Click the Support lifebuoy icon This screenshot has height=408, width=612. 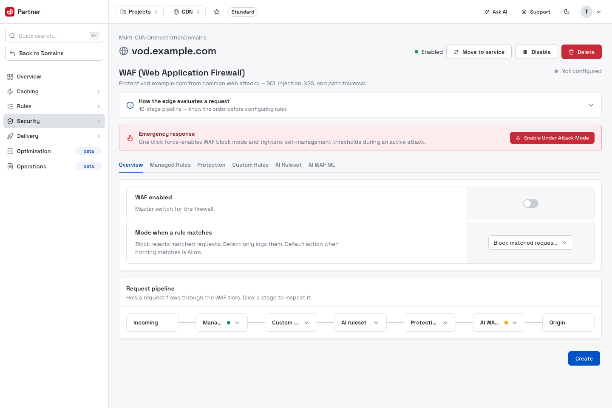tap(524, 12)
